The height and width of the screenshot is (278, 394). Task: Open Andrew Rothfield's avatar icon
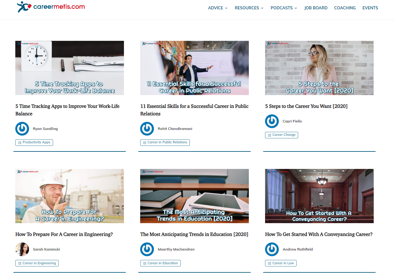[272, 249]
